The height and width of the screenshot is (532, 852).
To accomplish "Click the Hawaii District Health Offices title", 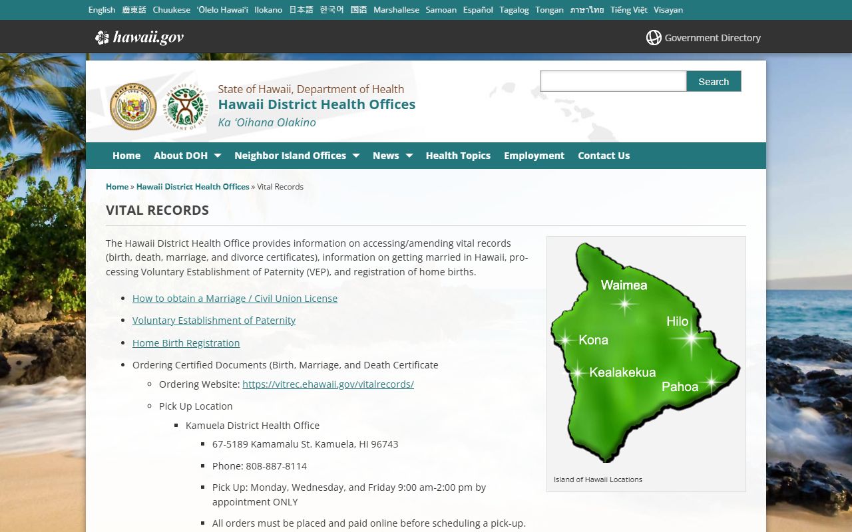I will (x=317, y=104).
